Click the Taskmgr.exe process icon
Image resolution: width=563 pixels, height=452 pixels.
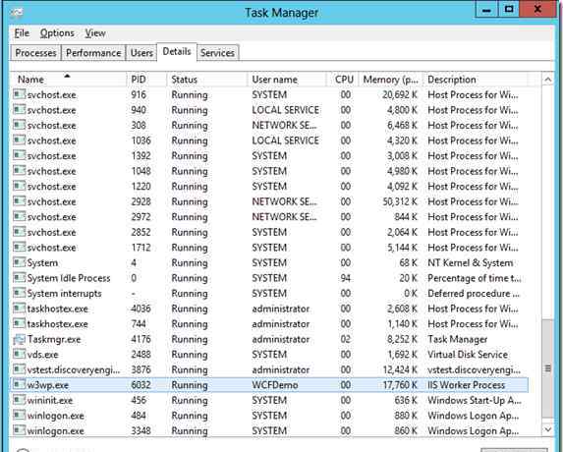19,339
